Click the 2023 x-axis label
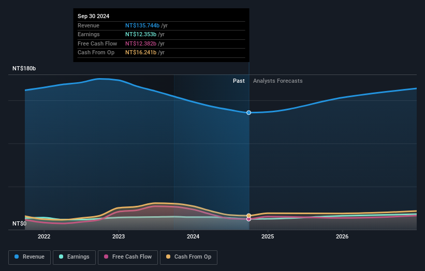The width and height of the screenshot is (425, 271). coord(119,237)
